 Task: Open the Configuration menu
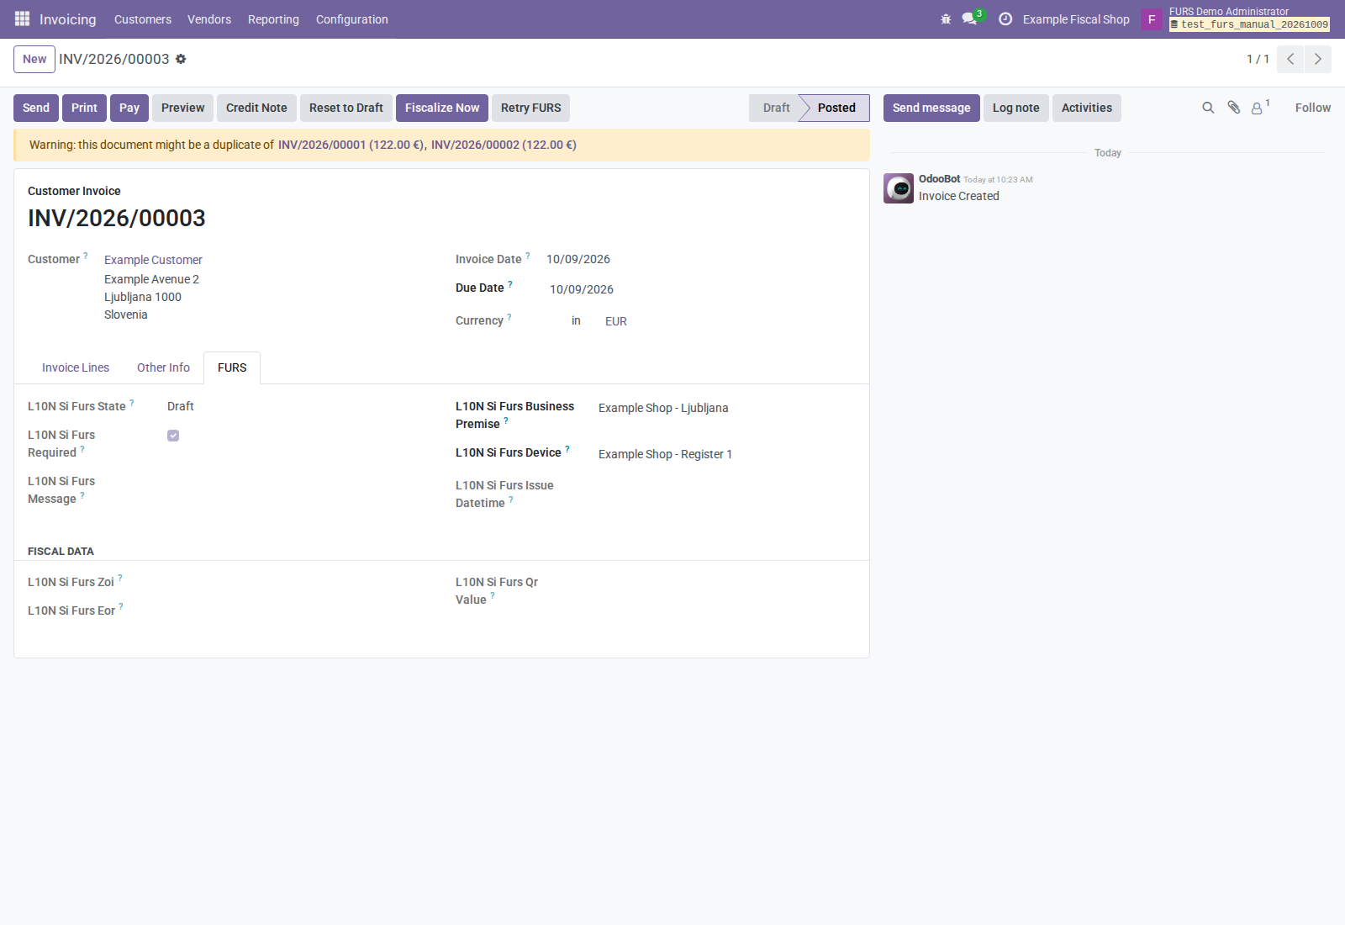point(352,19)
